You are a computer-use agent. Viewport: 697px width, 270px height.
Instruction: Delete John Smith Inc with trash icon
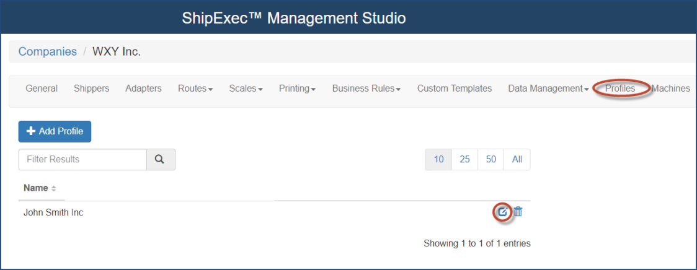pos(518,212)
